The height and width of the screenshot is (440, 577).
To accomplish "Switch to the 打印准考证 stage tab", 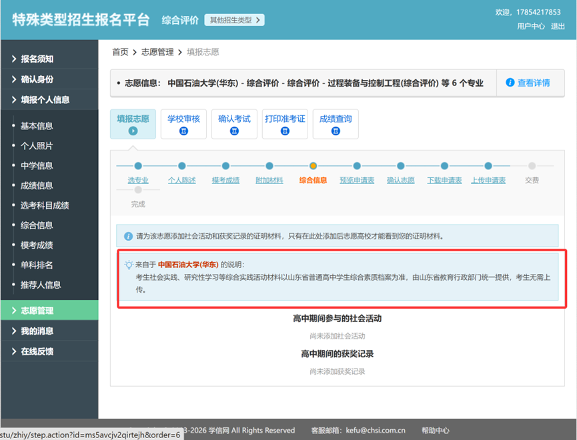I will (285, 124).
